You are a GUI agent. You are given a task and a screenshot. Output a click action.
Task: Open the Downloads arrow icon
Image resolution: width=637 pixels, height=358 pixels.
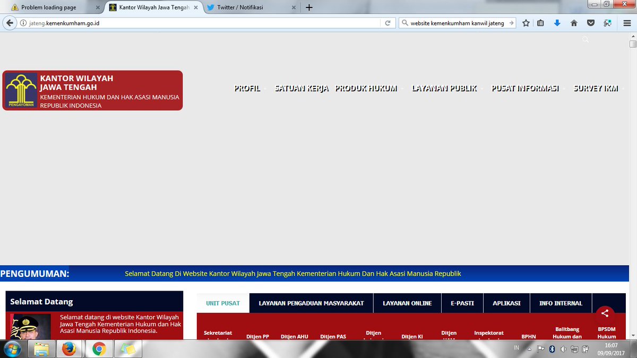pyautogui.click(x=557, y=23)
